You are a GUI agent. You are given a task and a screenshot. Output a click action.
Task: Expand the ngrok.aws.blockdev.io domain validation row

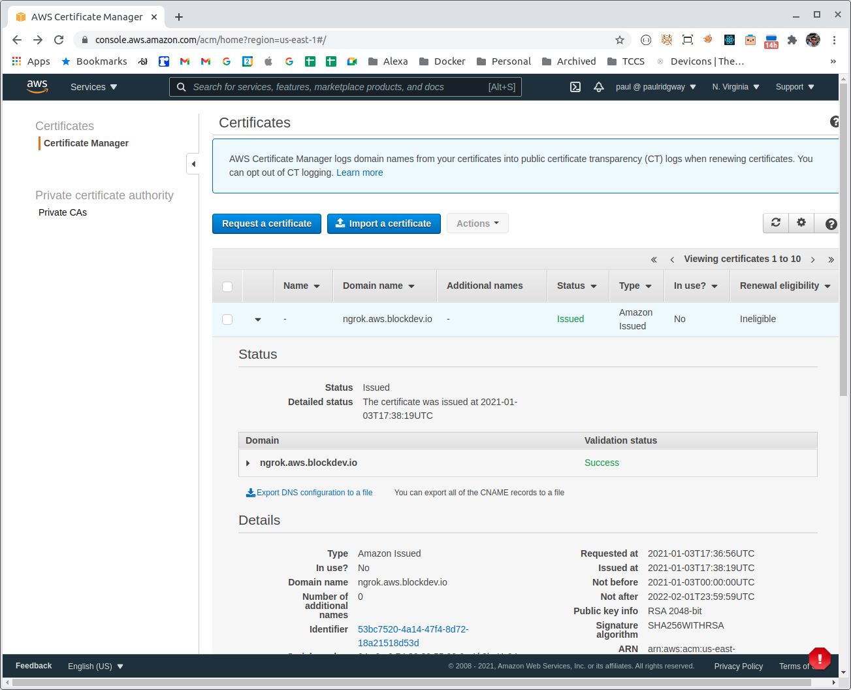248,462
